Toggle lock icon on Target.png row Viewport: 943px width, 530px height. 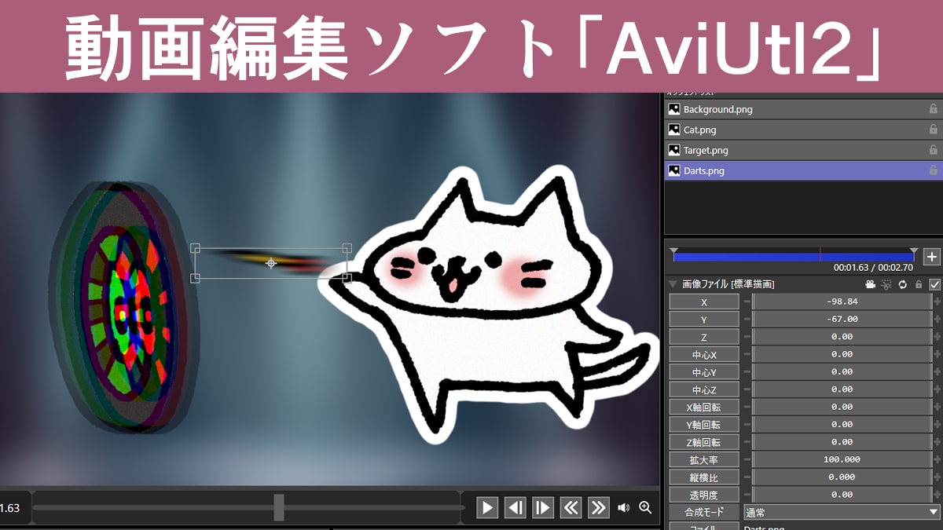[x=934, y=150]
